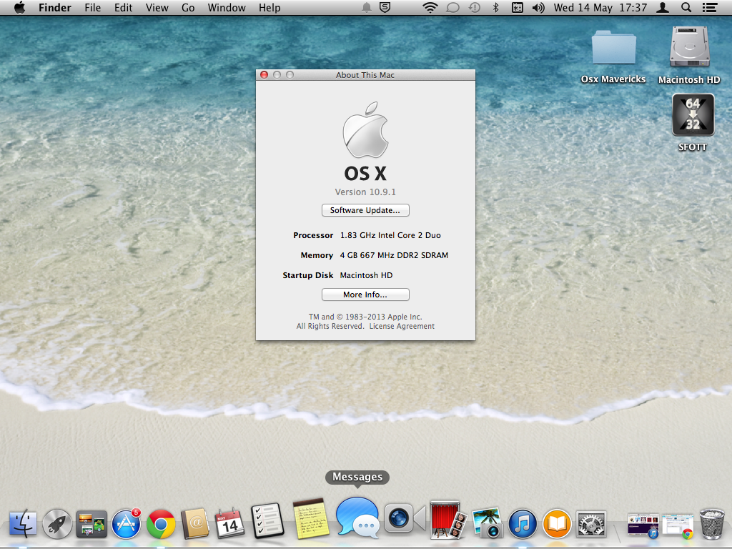Viewport: 732px width, 549px height.
Task: Open the Edit menu
Action: point(123,7)
